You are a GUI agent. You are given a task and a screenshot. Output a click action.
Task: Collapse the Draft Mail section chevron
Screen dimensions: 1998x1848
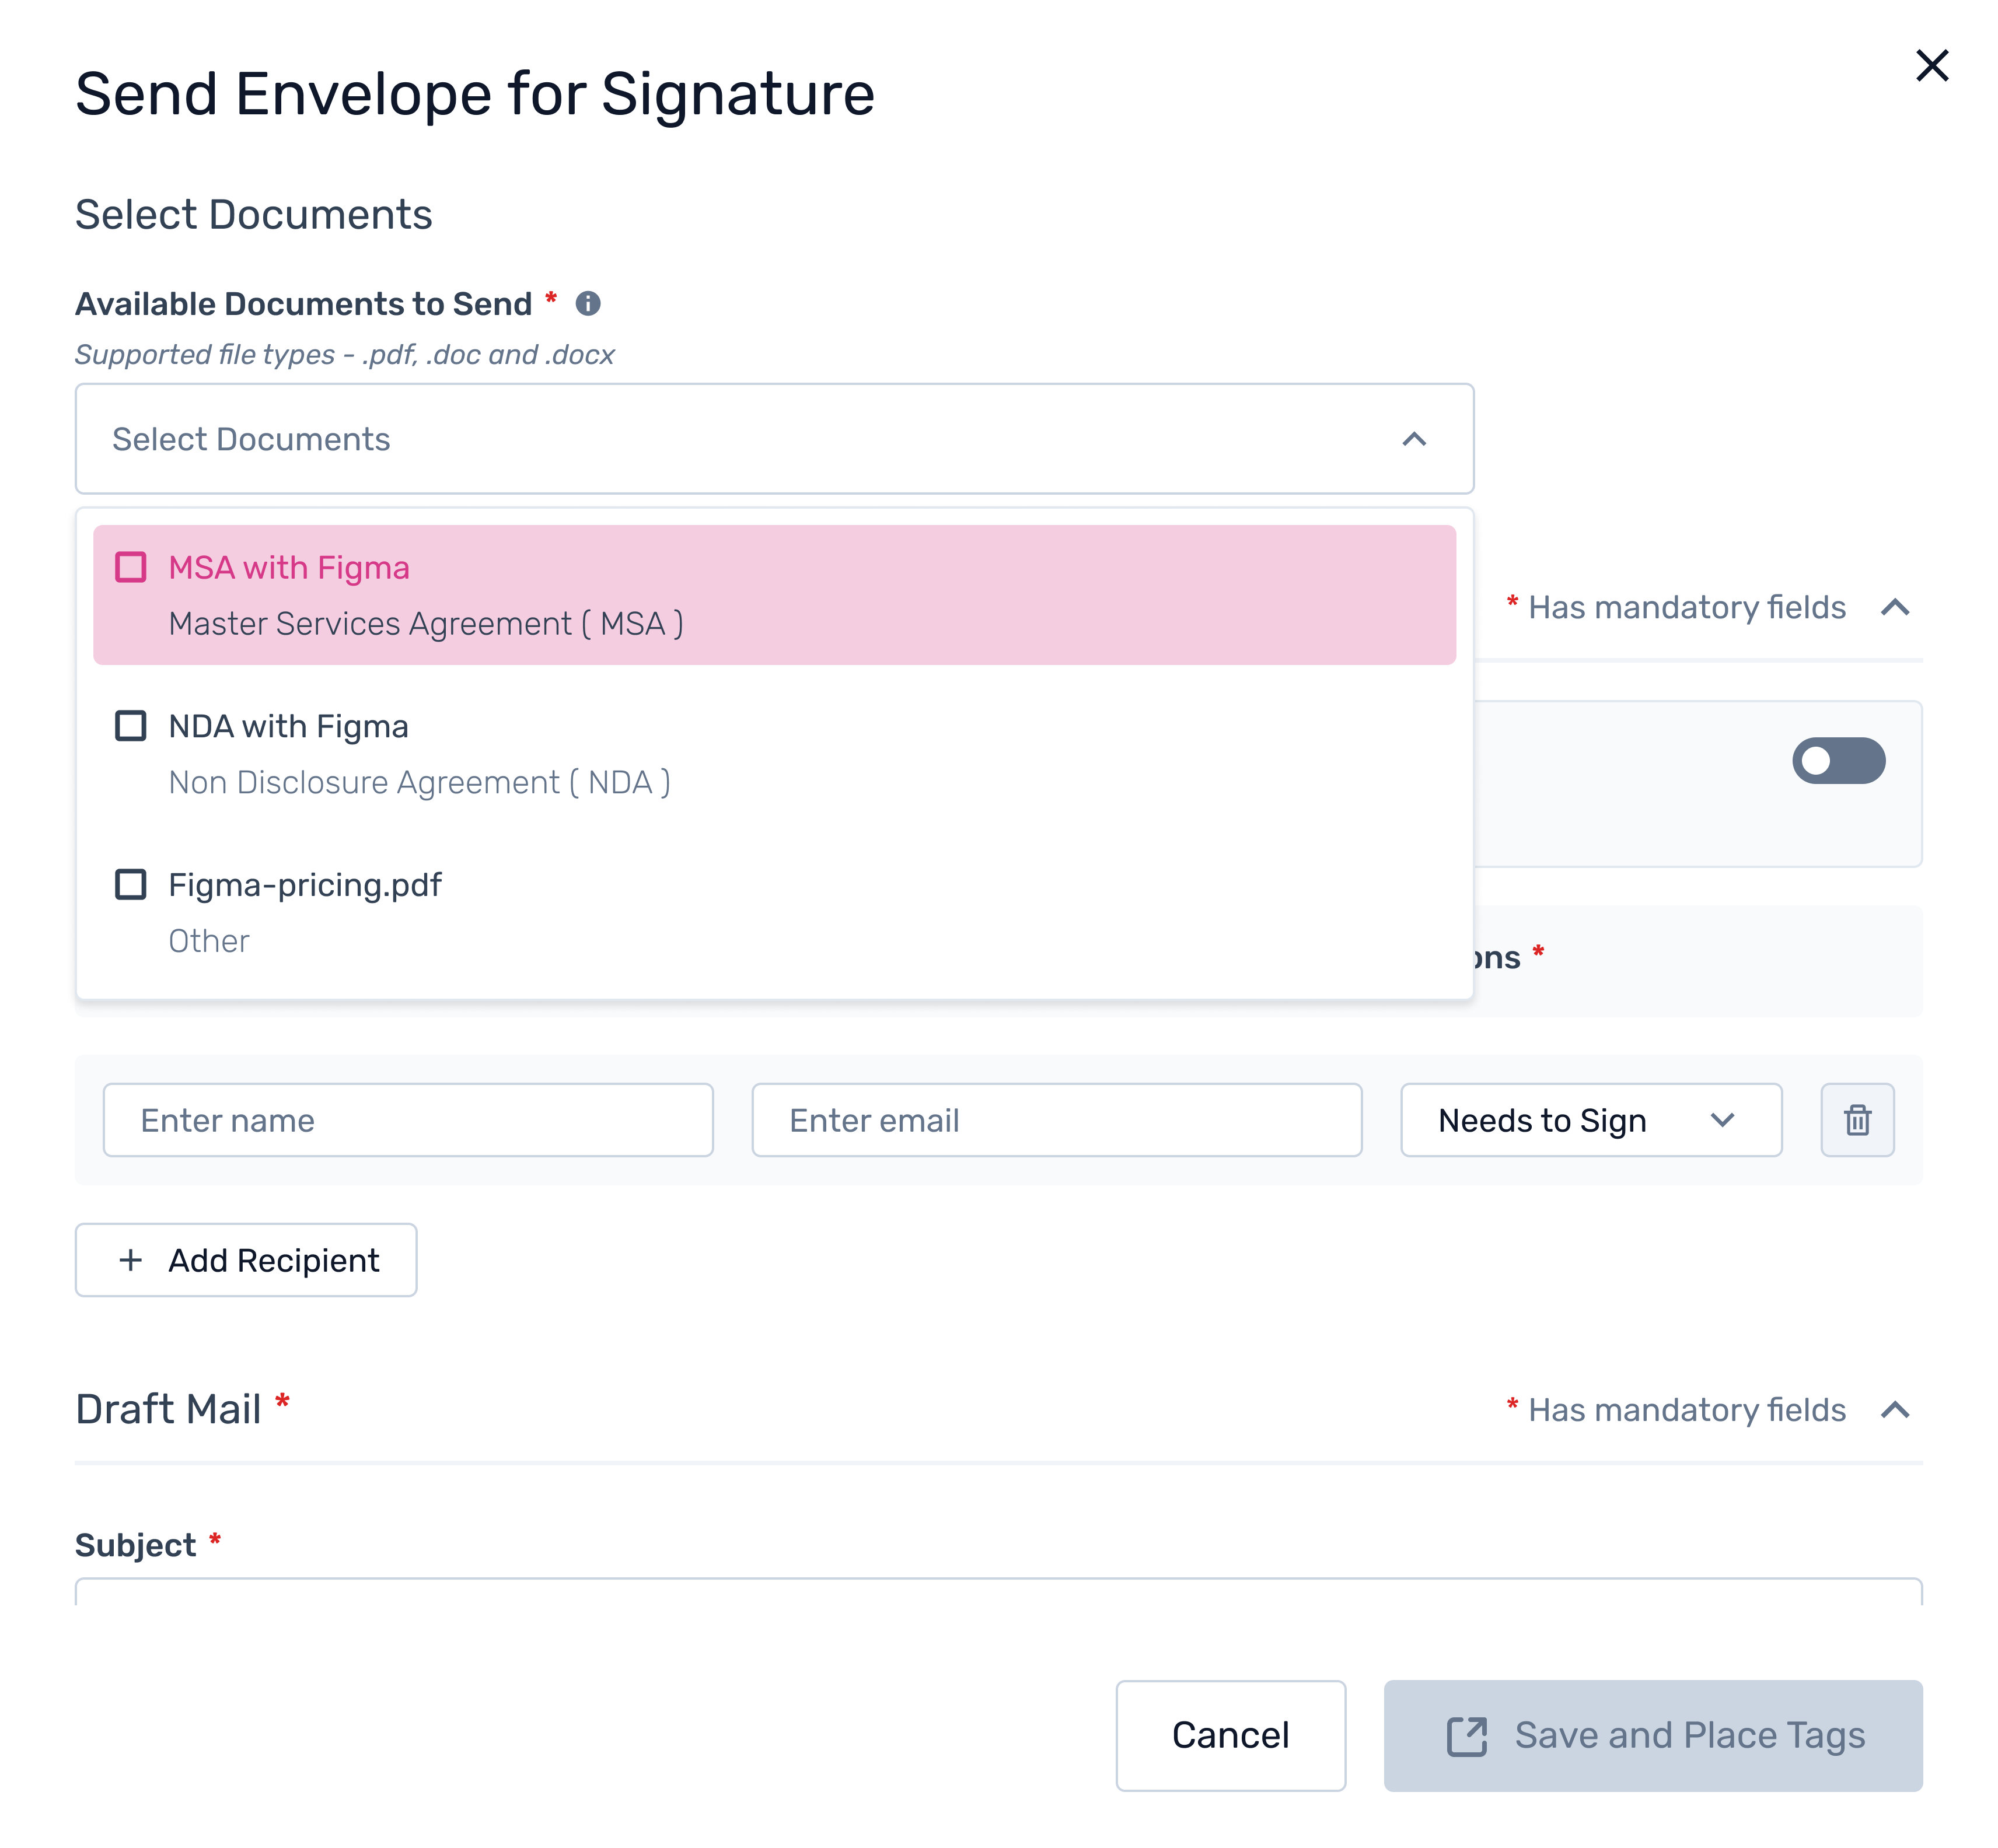pos(1895,1410)
